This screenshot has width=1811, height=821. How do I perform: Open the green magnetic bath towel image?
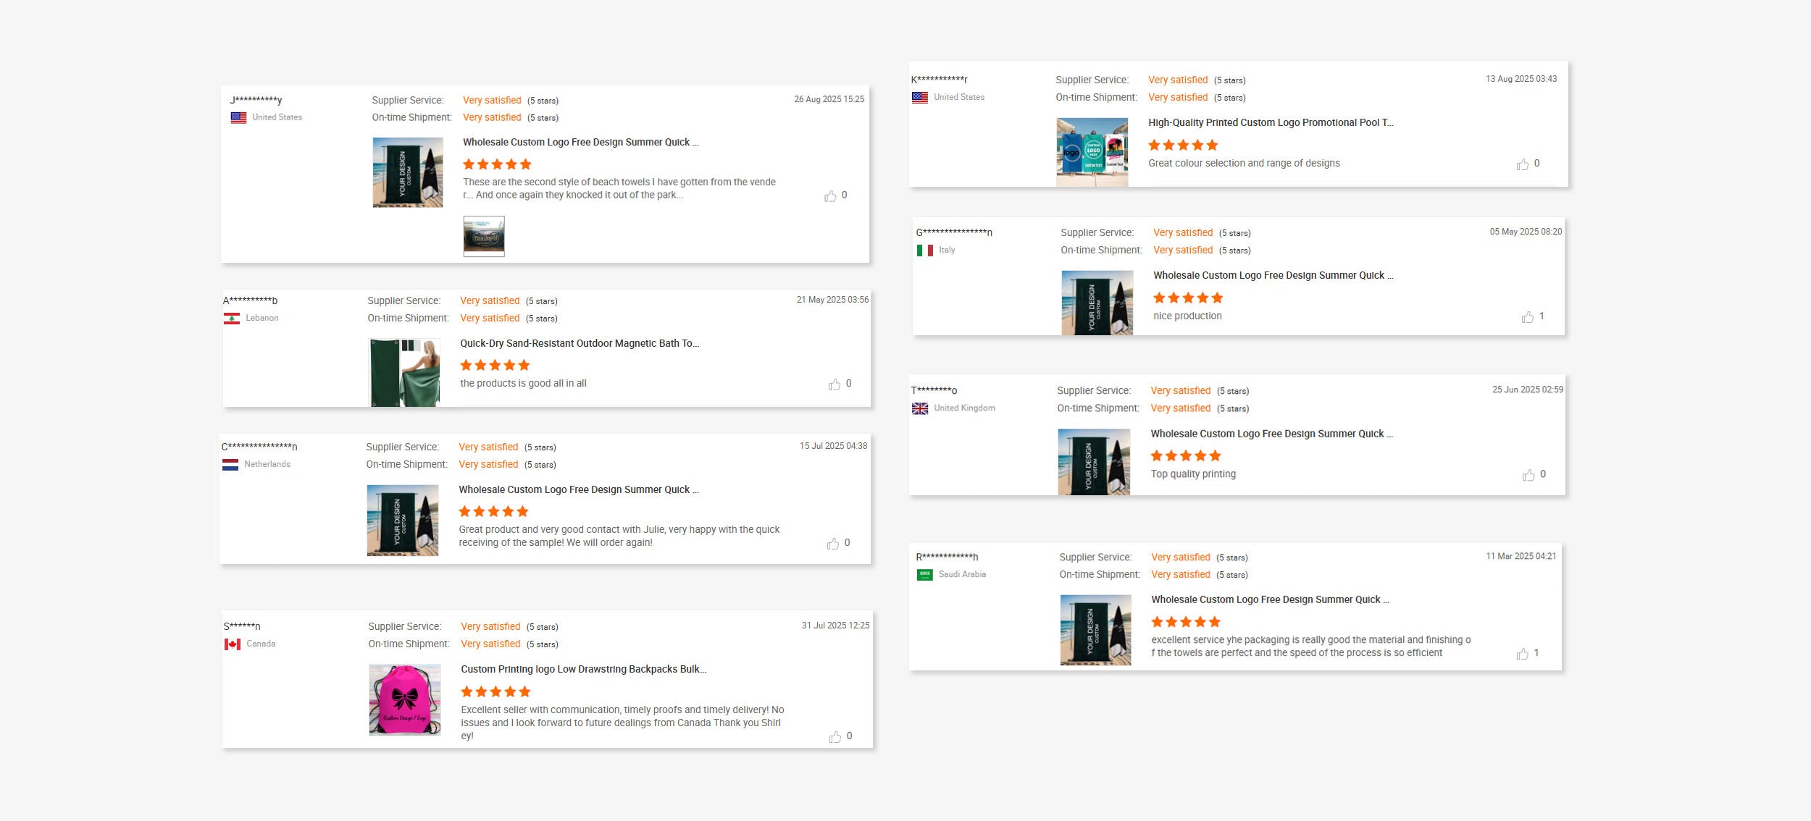[x=405, y=372]
